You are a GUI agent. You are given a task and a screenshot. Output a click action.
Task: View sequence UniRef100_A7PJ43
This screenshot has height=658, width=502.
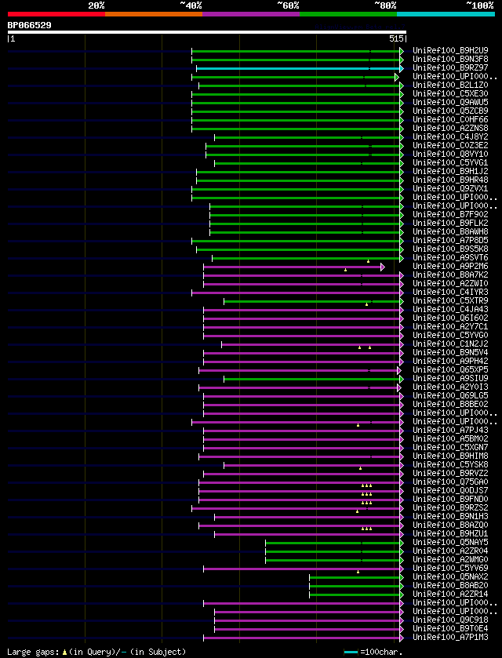tap(450, 431)
